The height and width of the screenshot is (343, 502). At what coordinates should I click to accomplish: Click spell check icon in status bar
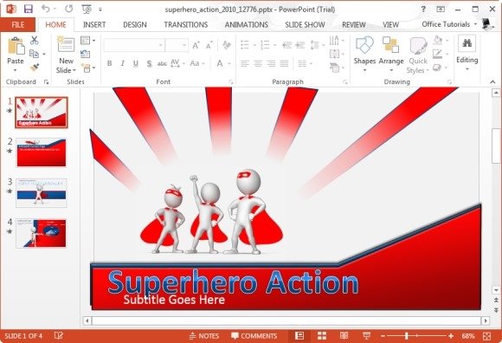pos(59,335)
